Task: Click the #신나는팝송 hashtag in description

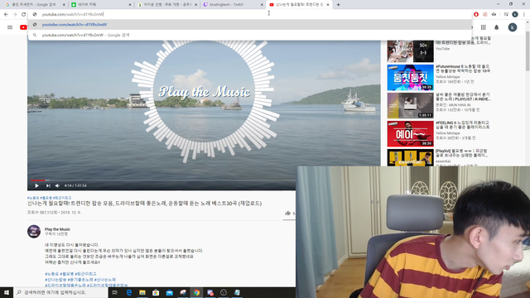Action: pyautogui.click(x=55, y=280)
